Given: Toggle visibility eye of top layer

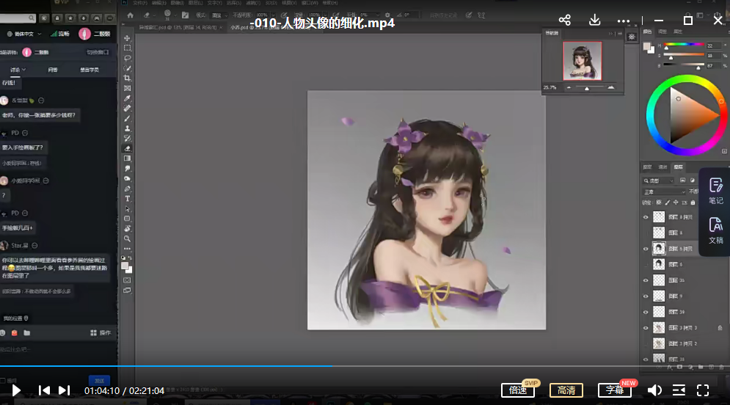Looking at the screenshot, I should click(x=646, y=217).
